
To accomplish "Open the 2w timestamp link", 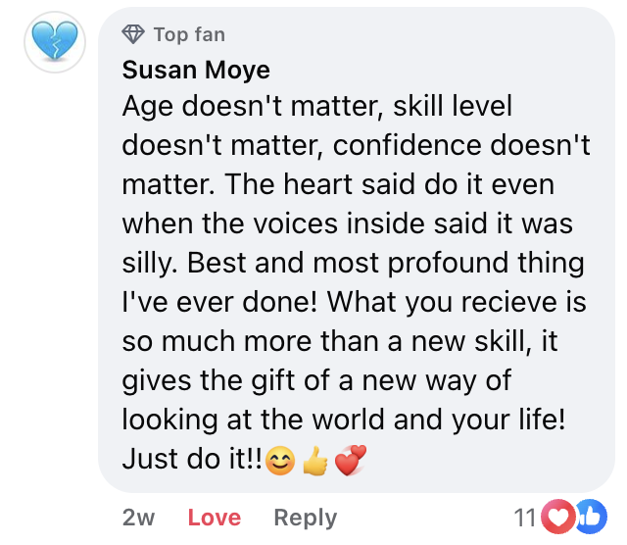I will click(138, 518).
